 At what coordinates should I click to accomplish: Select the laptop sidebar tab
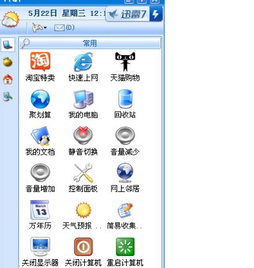point(8,44)
